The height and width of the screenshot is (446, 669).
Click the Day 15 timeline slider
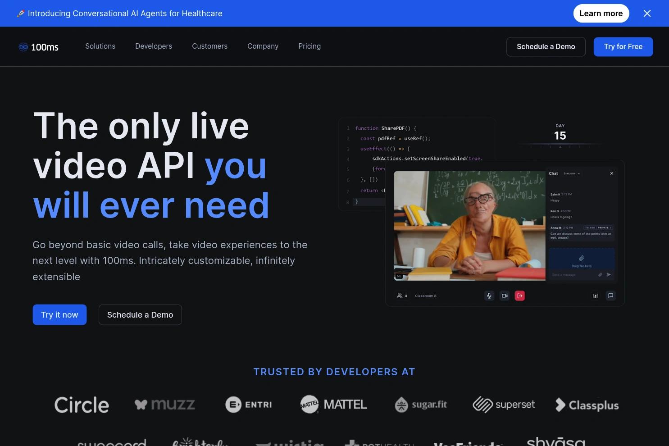coord(560,145)
